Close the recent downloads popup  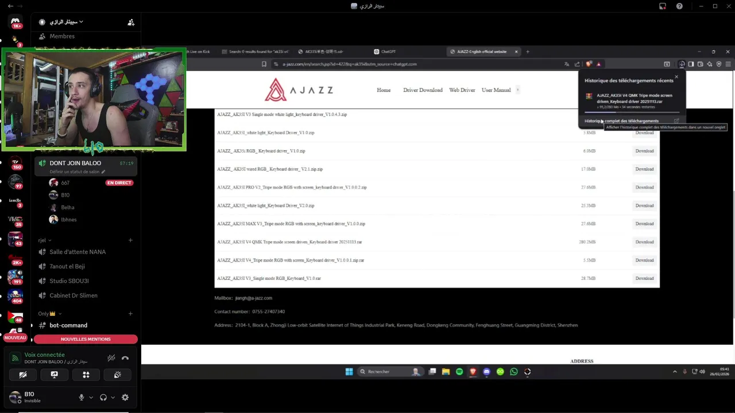(x=676, y=76)
